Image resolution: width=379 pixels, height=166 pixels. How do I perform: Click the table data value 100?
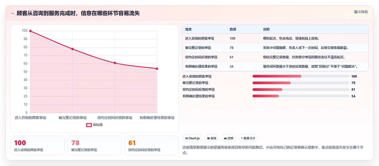tap(232, 38)
